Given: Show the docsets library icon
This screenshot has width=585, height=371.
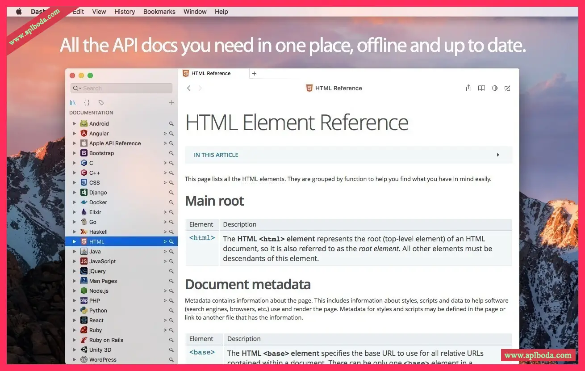Looking at the screenshot, I should click(73, 103).
